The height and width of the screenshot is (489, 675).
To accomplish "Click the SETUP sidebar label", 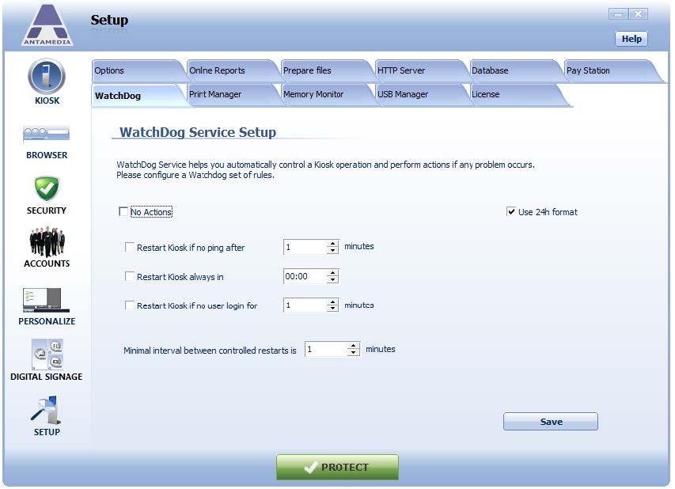I will [47, 432].
